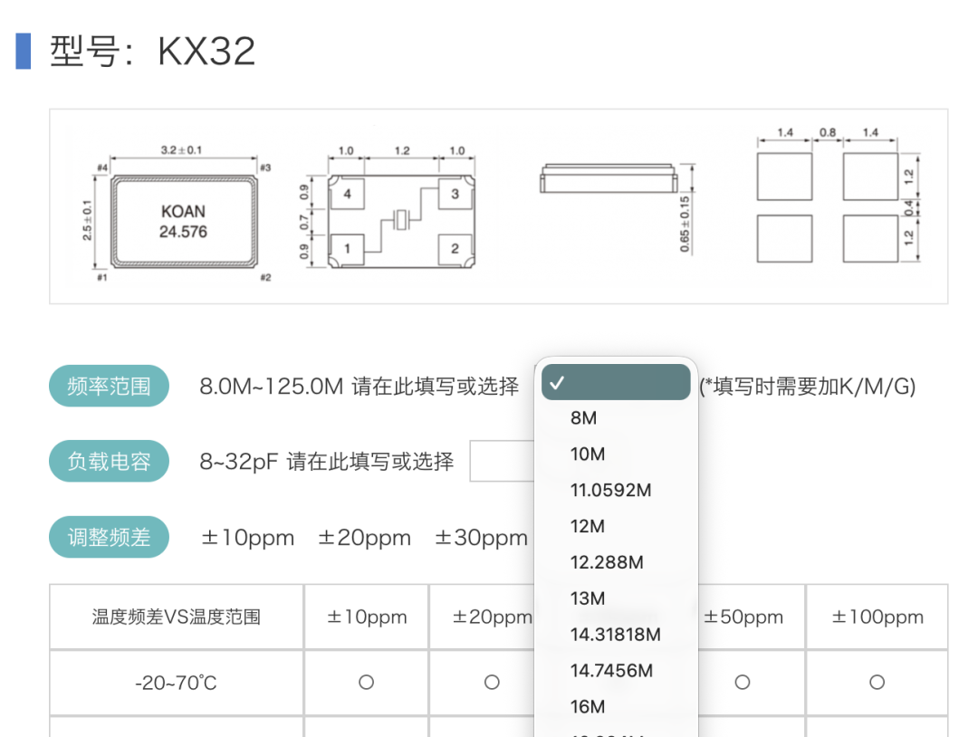
Task: Select ±20ppm in the 调整频差 row
Action: (364, 538)
